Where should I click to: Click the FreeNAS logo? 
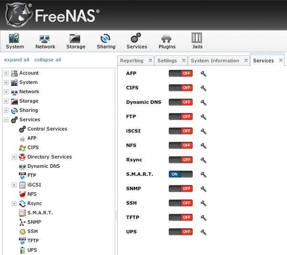(x=52, y=15)
